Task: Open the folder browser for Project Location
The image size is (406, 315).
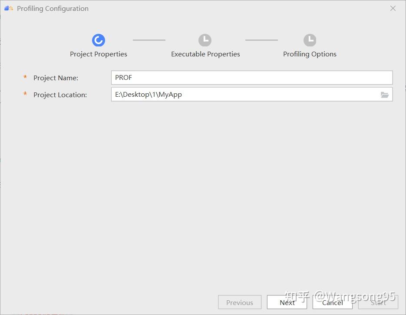Action: 385,95
